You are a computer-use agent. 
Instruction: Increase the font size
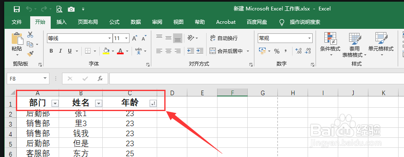[x=135, y=38]
